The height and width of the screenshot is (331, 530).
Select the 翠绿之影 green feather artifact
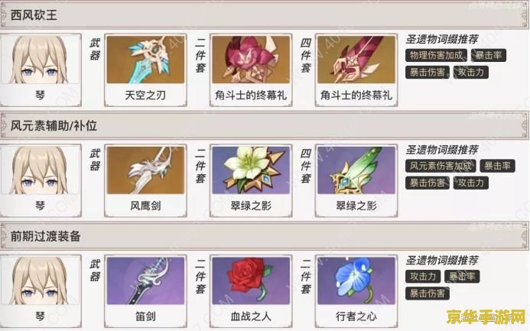356,170
